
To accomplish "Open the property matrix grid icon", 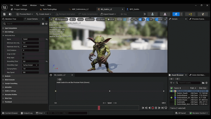I will pos(43,24).
